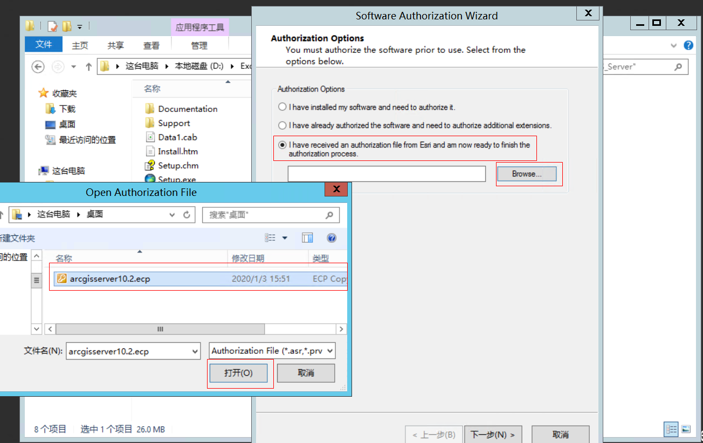The height and width of the screenshot is (443, 703).
Task: Click 打开(O) to open the selected file
Action: click(238, 373)
